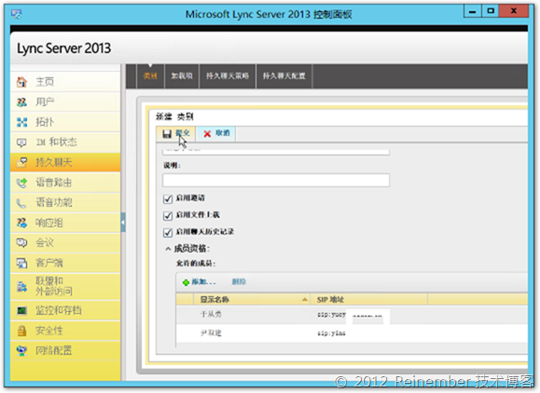Click the 会议 conferencing icon

click(21, 243)
